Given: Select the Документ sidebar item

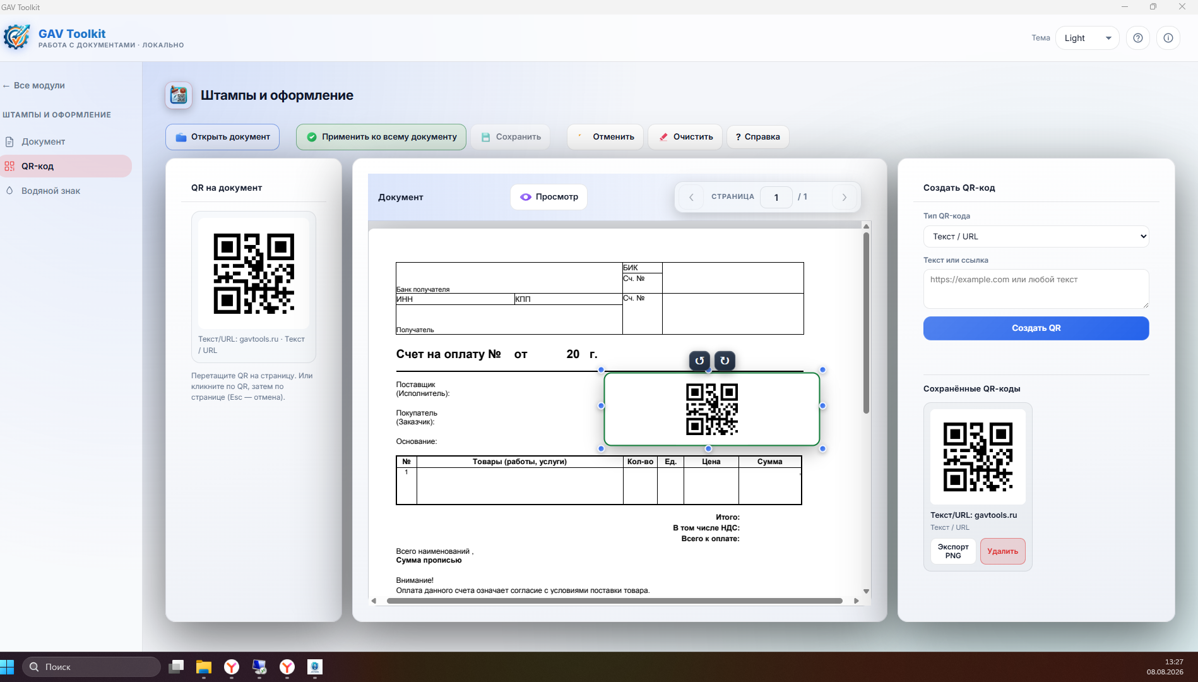Looking at the screenshot, I should click(x=66, y=141).
